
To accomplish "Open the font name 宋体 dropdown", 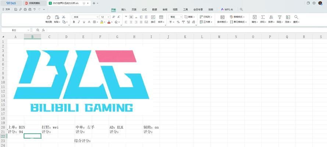I will pyautogui.click(x=85, y=17).
